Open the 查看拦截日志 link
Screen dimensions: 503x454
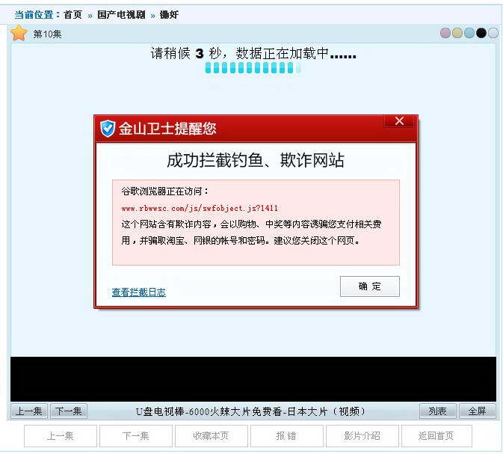[x=139, y=292]
